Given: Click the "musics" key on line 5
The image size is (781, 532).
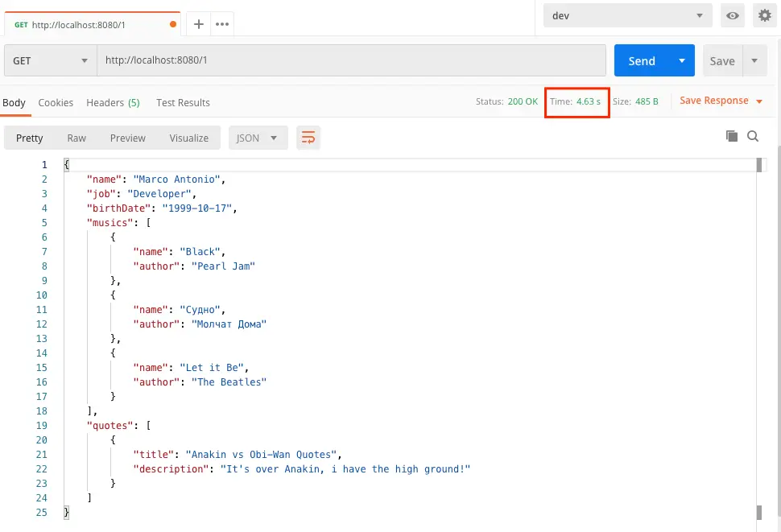Looking at the screenshot, I should click(x=110, y=222).
